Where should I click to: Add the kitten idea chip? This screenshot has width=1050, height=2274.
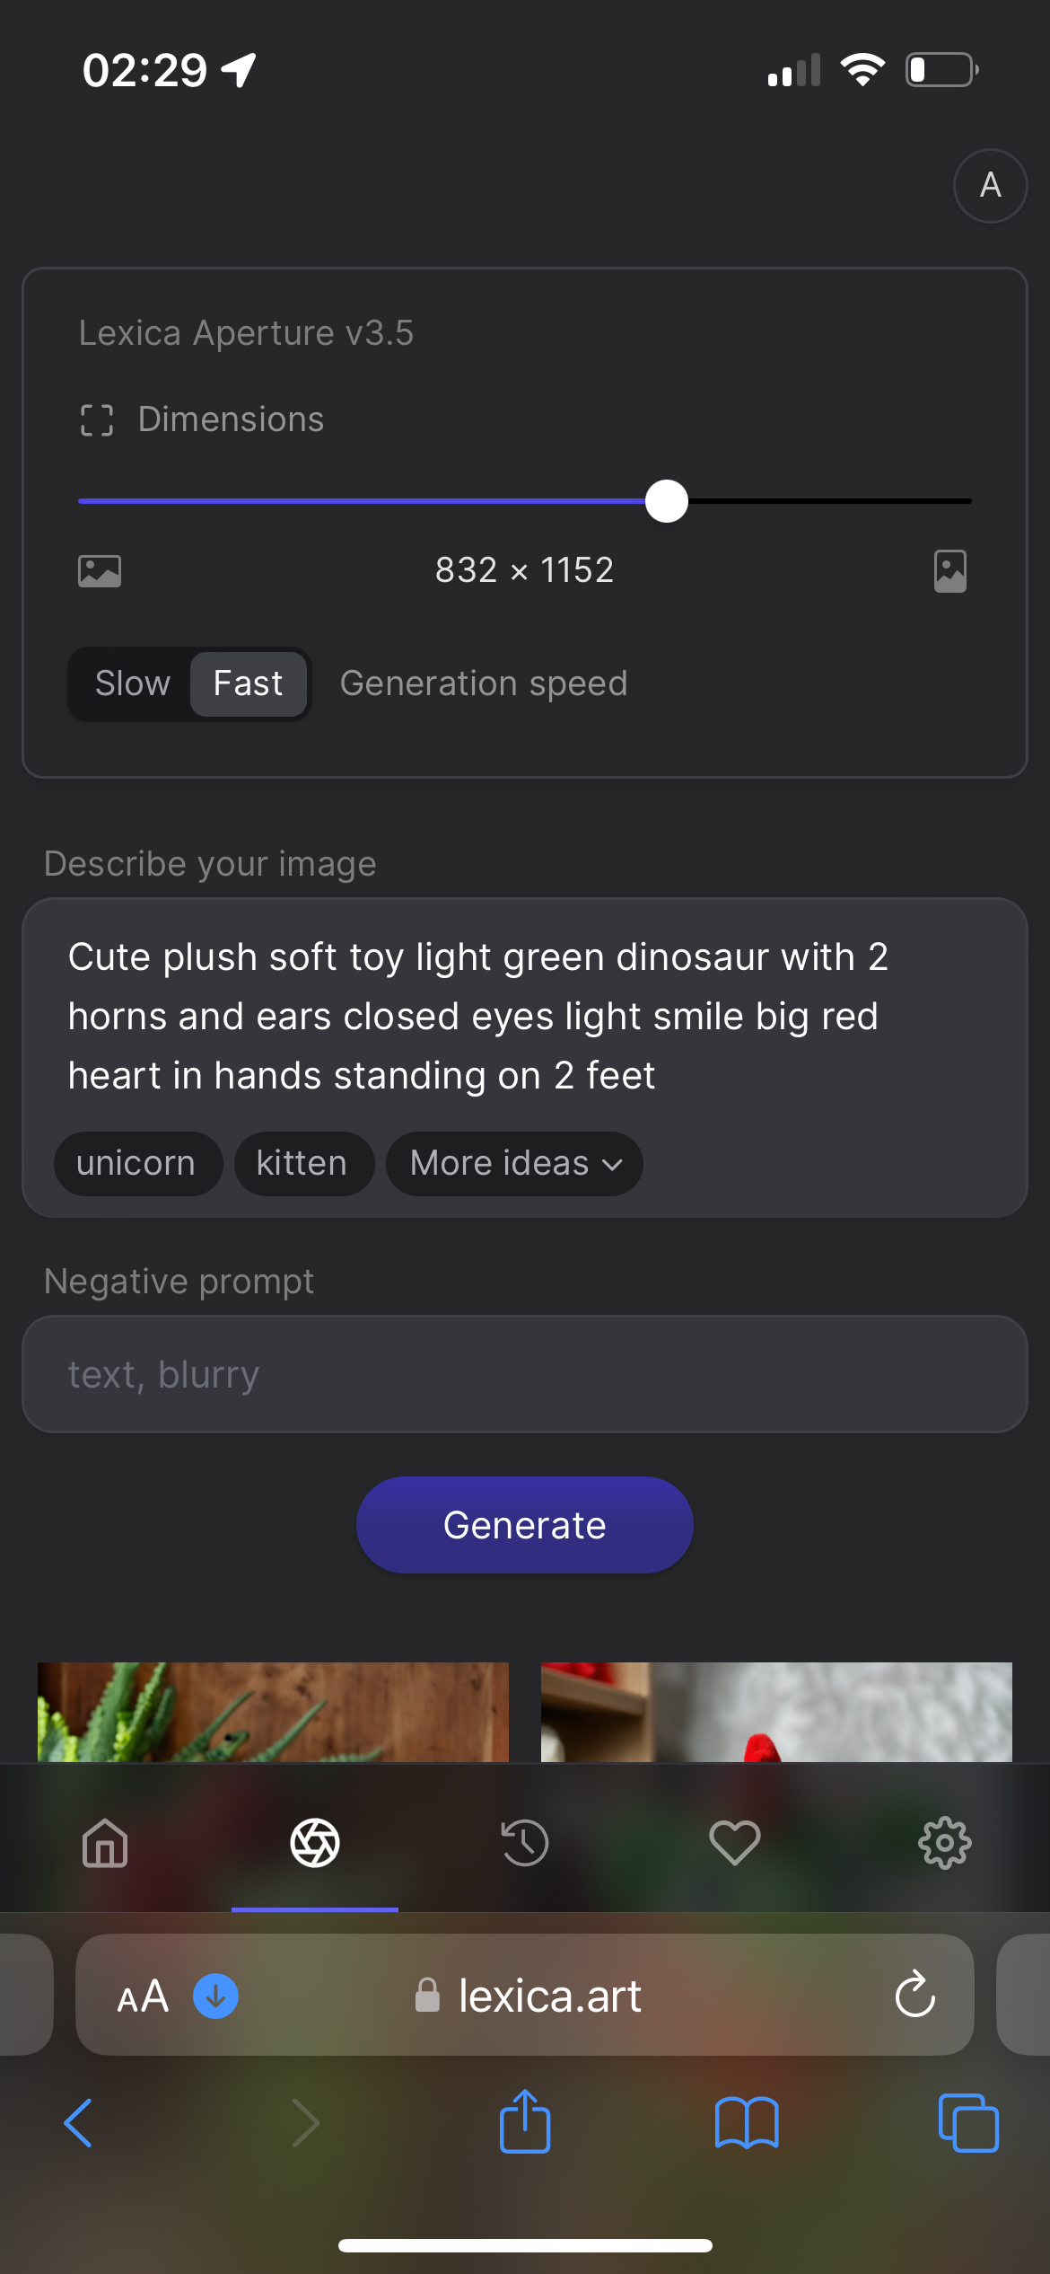pyautogui.click(x=302, y=1164)
